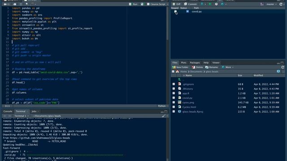Check the app.R file checkbox

[x=174, y=93]
